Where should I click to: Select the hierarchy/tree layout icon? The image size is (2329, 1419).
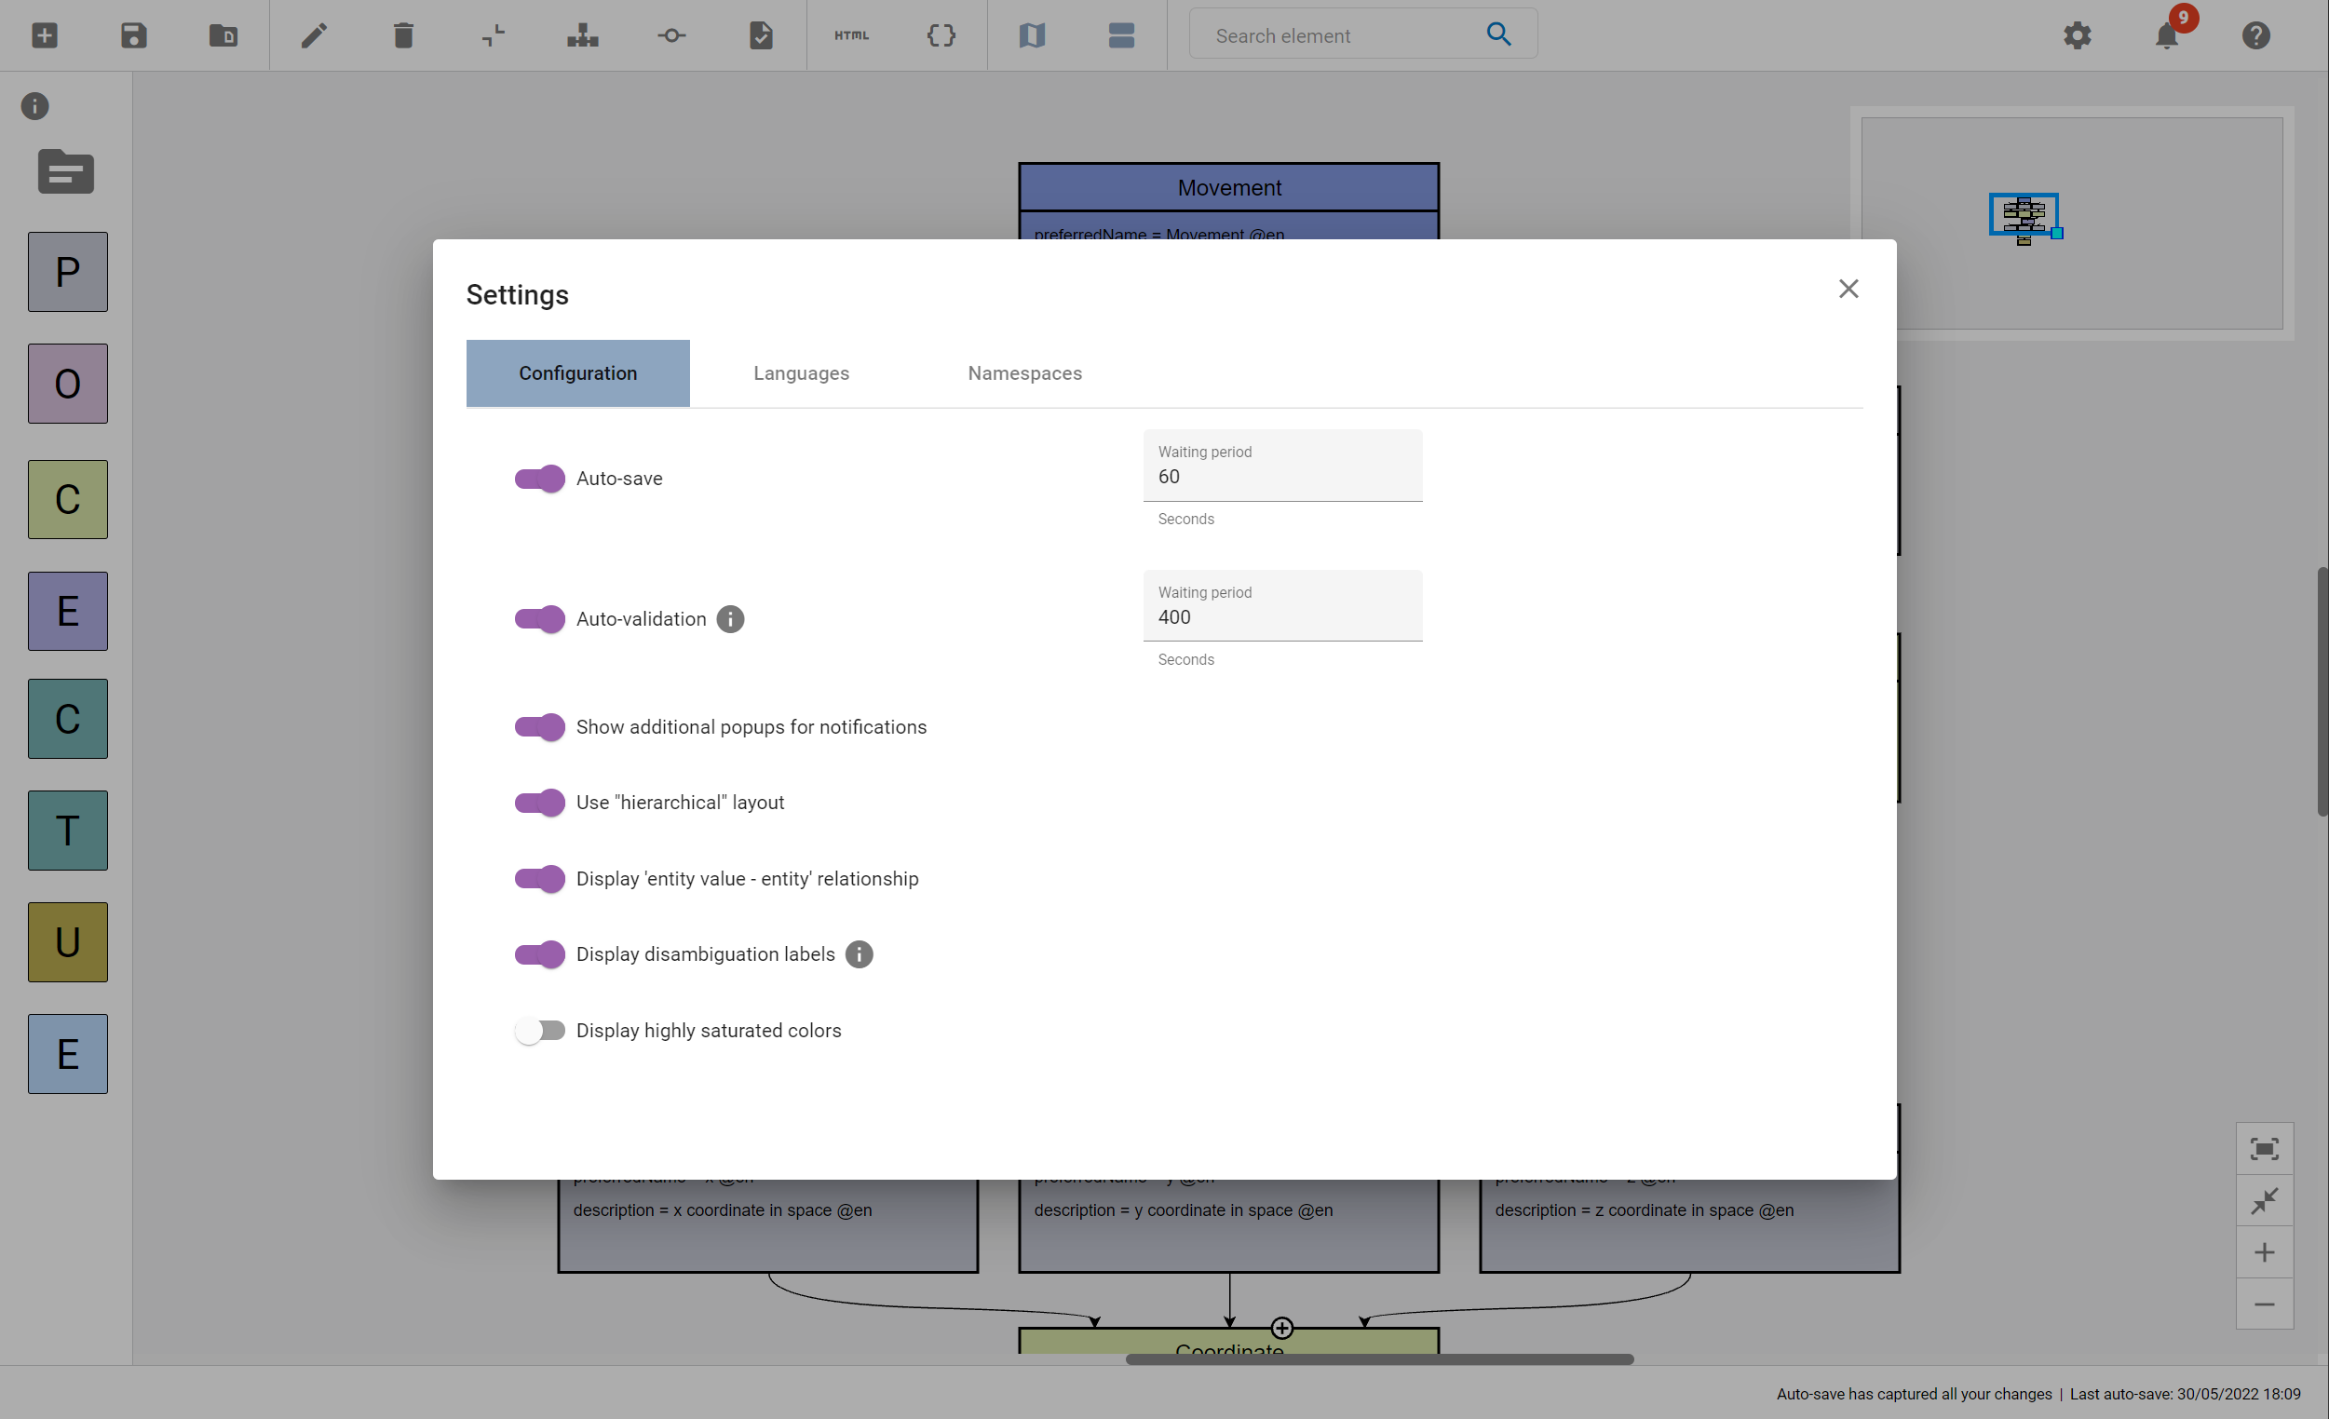click(582, 34)
